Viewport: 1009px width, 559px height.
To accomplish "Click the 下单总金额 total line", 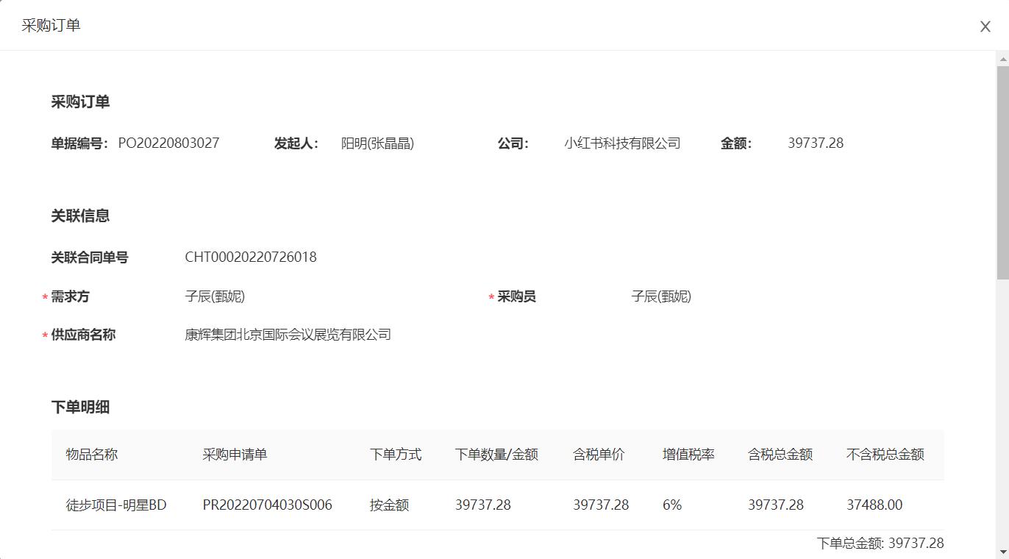I will (x=880, y=544).
